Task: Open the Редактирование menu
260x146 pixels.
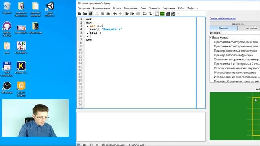Action: coord(102,8)
